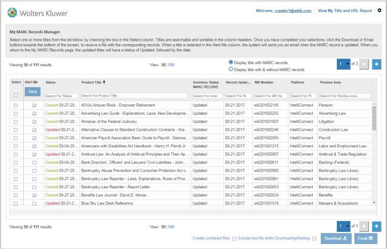Click the Email button with envelope icon
This screenshot has height=249, width=387.
tap(366, 239)
